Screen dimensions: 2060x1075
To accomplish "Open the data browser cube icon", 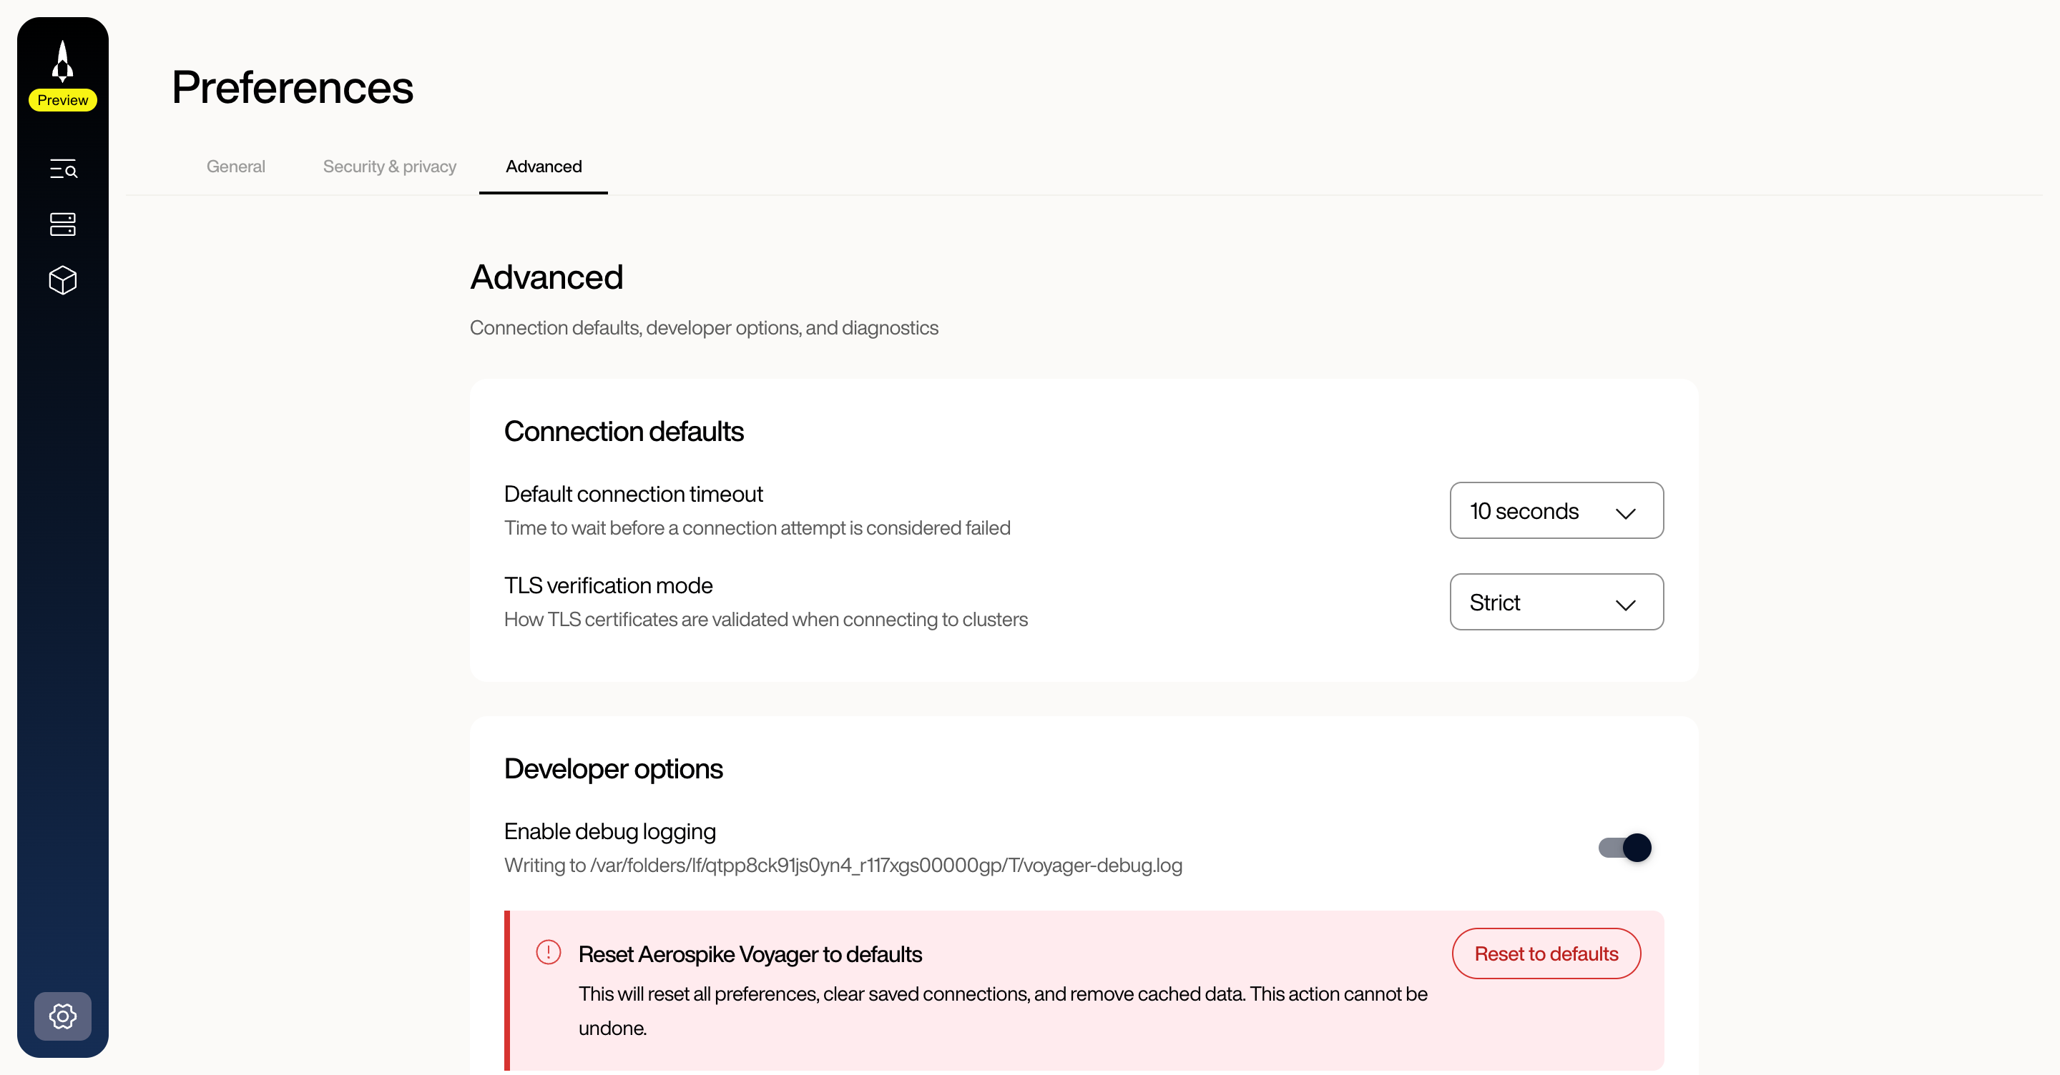I will pos(62,280).
